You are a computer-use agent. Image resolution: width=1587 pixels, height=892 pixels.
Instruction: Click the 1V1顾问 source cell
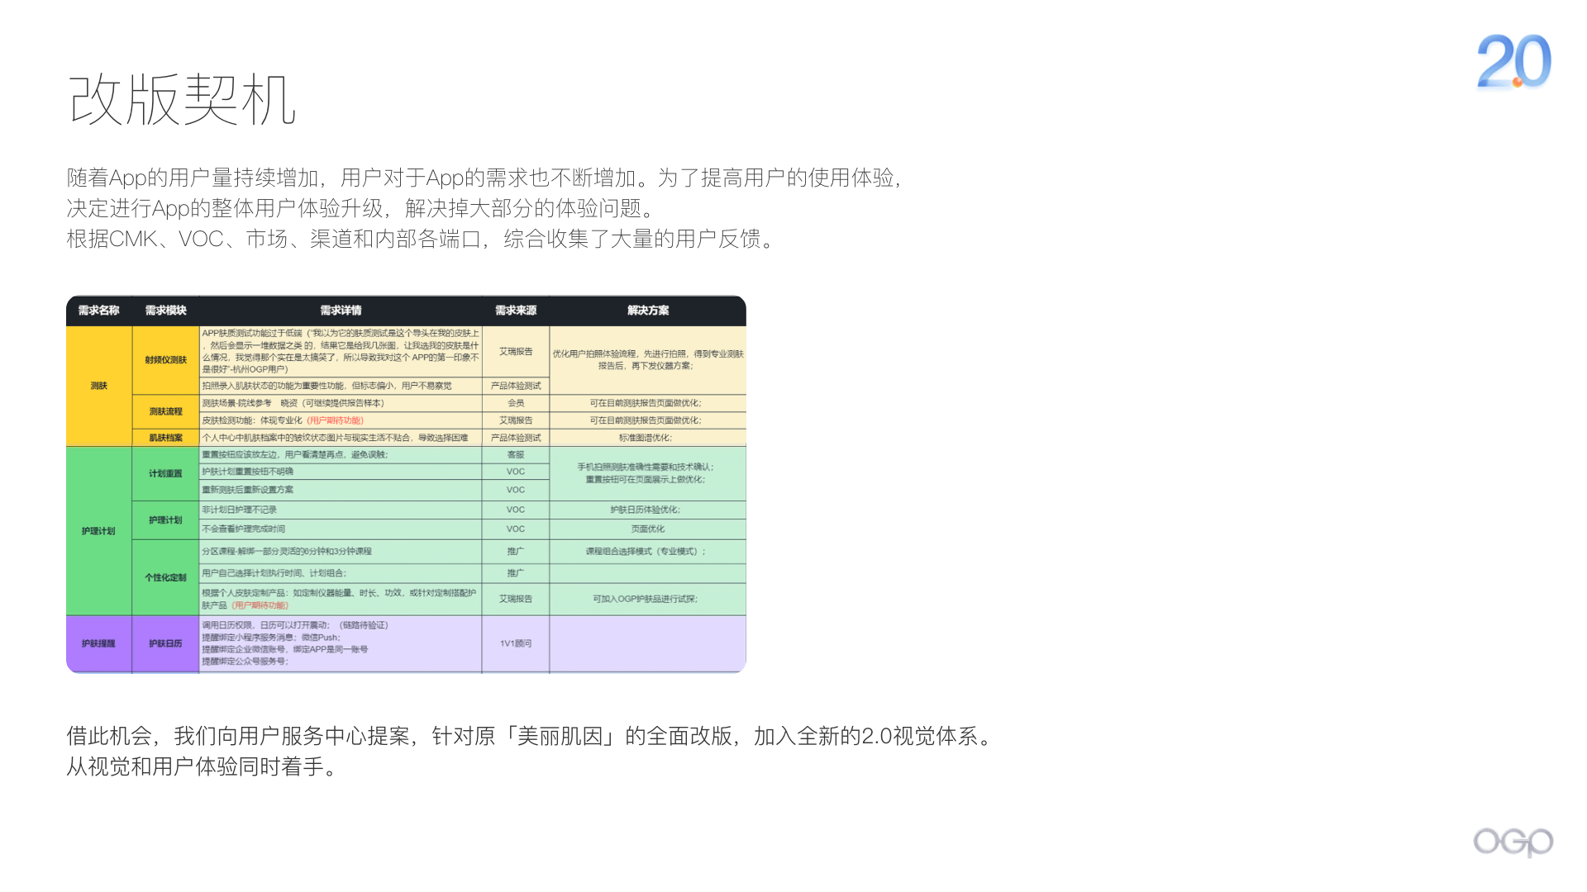coord(516,643)
